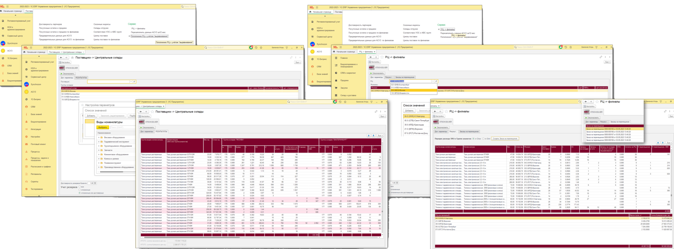Click Создать Заказы на перемещение button
Image resolution: width=674 pixels, height=249 pixels.
(505, 139)
